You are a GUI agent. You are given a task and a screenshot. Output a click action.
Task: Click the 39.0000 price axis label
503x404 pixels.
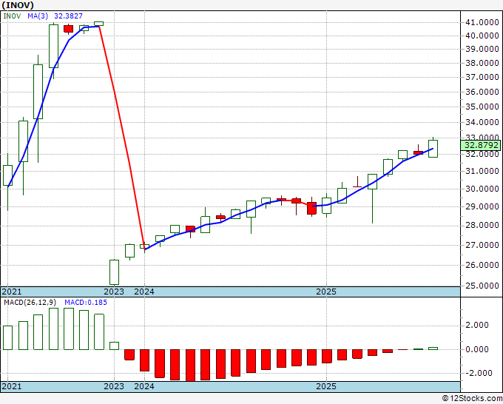coord(482,49)
